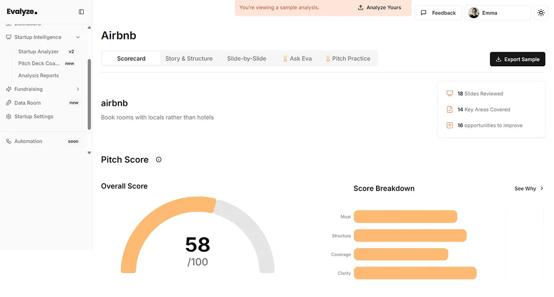The height and width of the screenshot is (297, 554).
Task: Click the sidebar scroll down arrow
Action: [89, 153]
